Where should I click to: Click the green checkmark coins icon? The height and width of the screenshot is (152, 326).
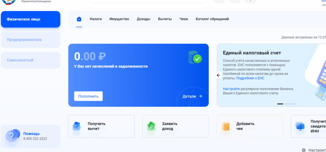pyautogui.click(x=195, y=57)
